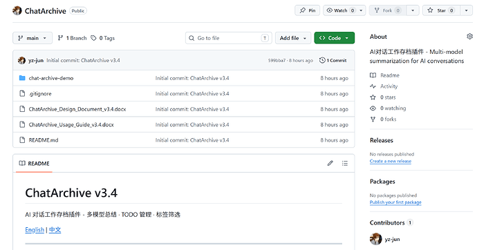Star the ChatArchive repository

(x=441, y=10)
